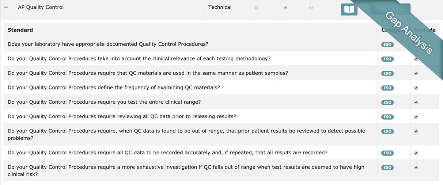Click ISO badge for reviewing all QC data row
The height and width of the screenshot is (185, 443).
click(387, 117)
